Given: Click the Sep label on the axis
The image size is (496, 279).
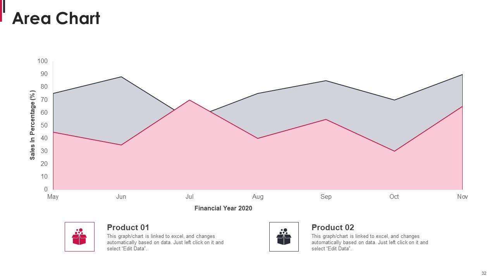Looking at the screenshot, I should click(326, 197).
